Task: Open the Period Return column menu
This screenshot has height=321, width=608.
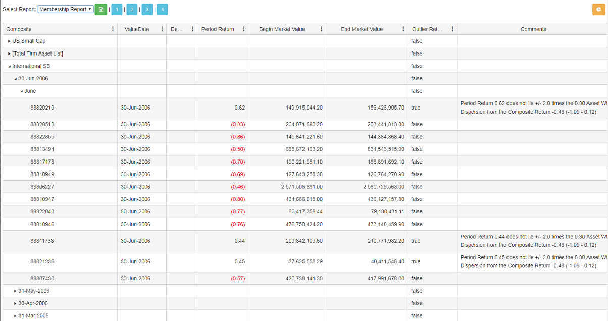Action: click(x=244, y=29)
